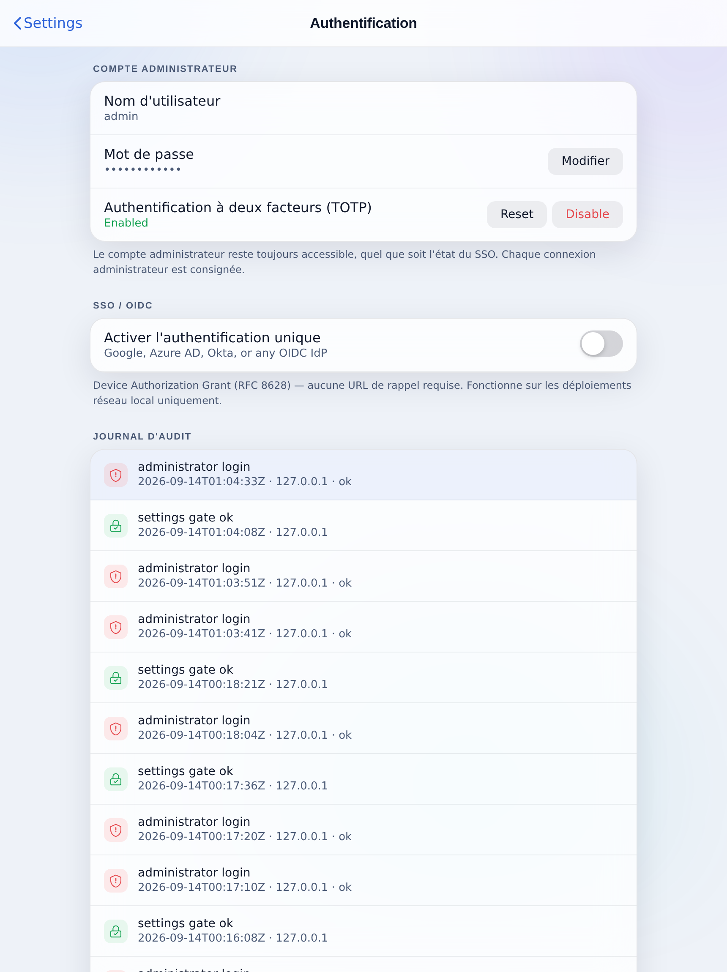Select the Mot de passe dotted field
This screenshot has width=727, height=972.
[143, 169]
